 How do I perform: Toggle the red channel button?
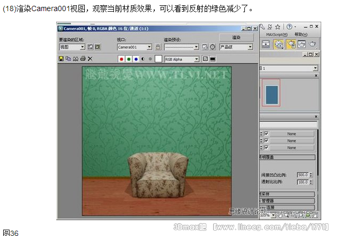121,59
